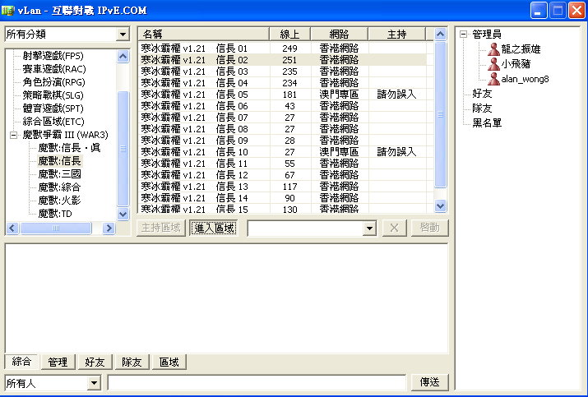Switch to the 好友 chat tab

pos(95,362)
